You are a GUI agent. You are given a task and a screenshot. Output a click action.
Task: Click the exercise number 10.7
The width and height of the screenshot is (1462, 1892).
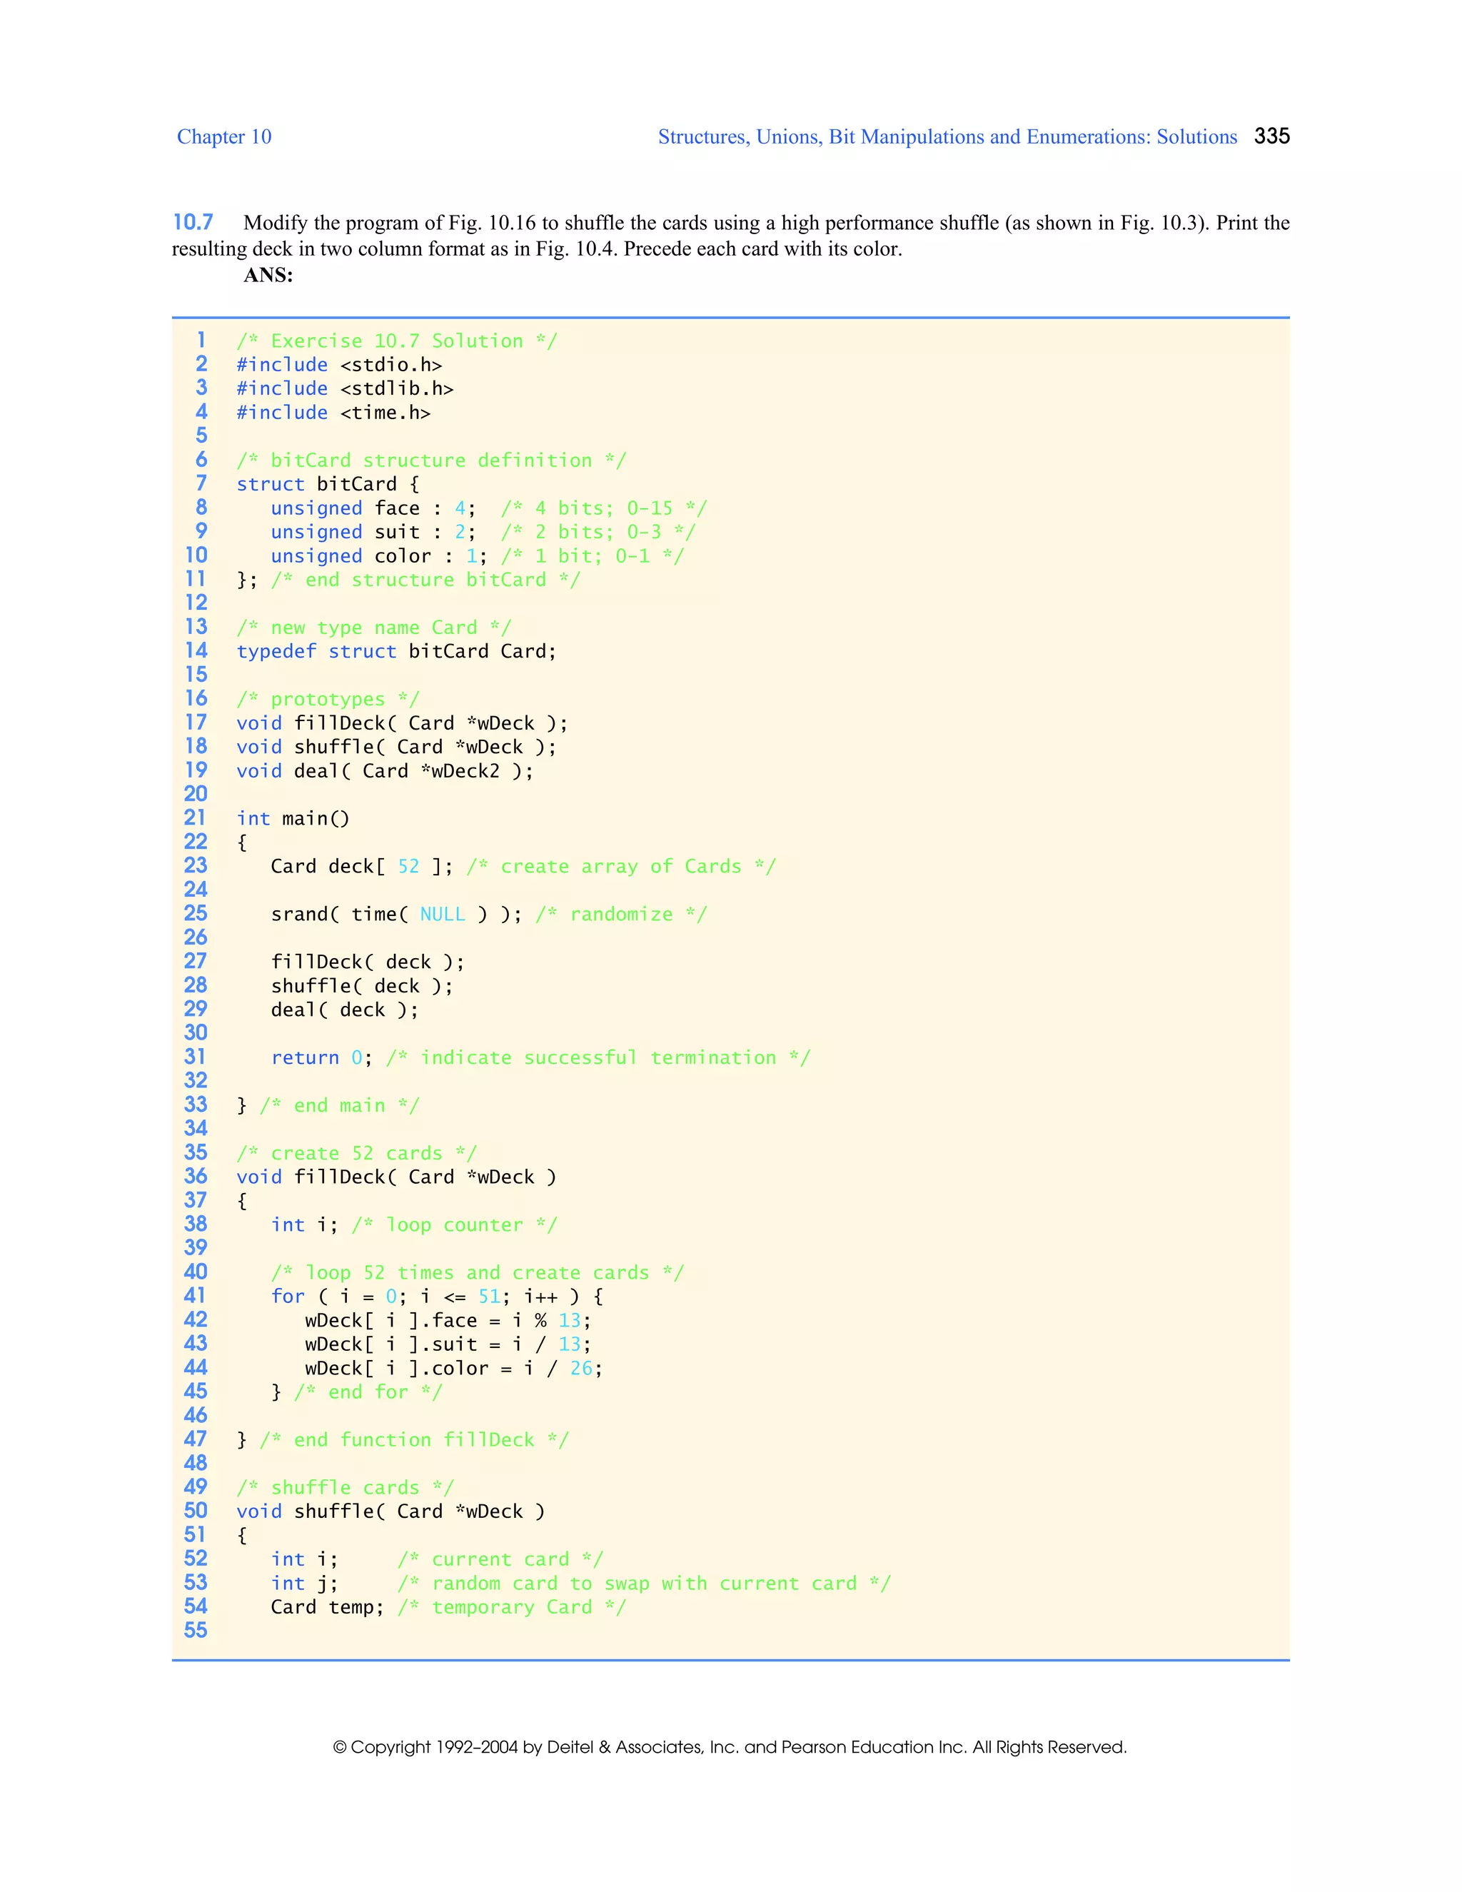[x=192, y=223]
